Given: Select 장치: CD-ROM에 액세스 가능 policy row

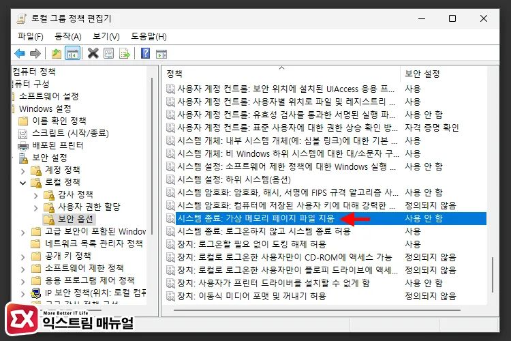Looking at the screenshot, I should point(326,257).
